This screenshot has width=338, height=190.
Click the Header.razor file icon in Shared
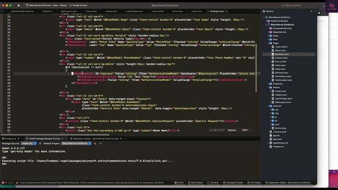click(273, 95)
